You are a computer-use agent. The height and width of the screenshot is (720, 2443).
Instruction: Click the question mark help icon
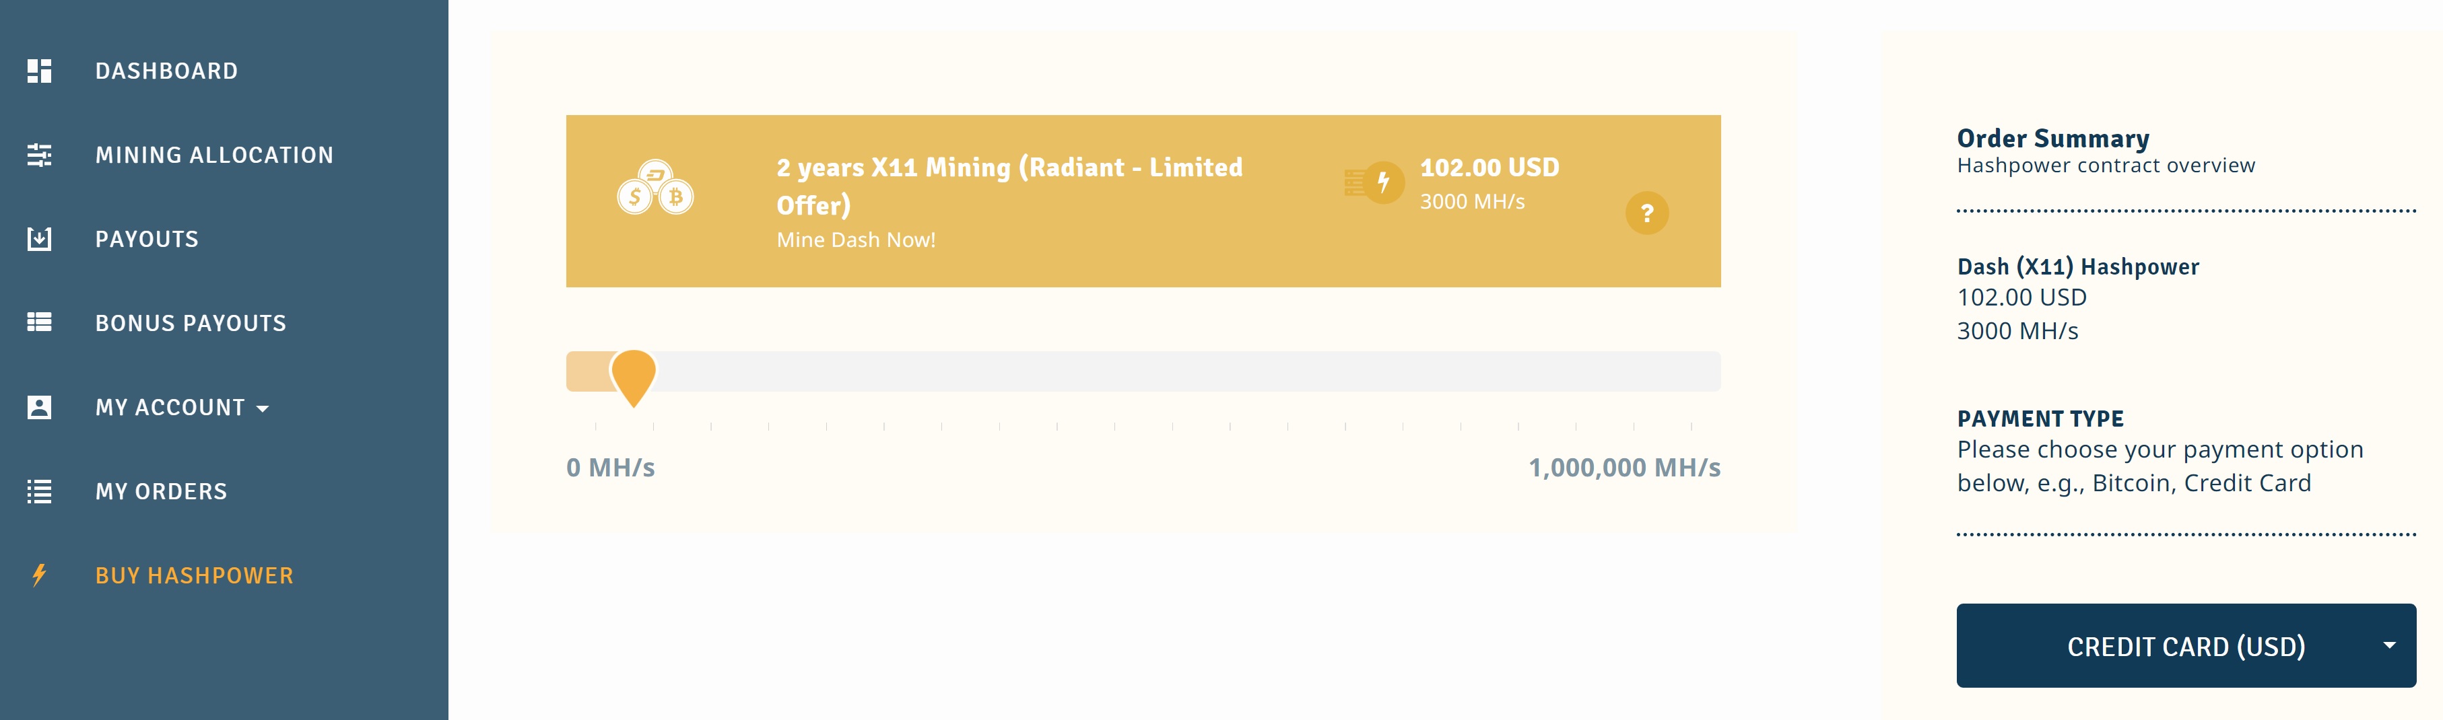[x=1646, y=213]
